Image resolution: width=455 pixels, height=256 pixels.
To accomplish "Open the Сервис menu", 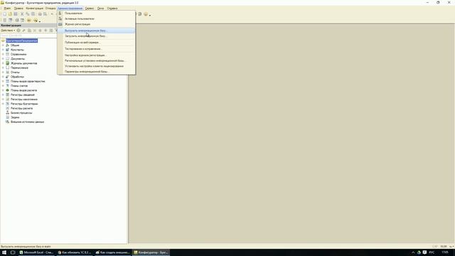I will click(x=90, y=9).
